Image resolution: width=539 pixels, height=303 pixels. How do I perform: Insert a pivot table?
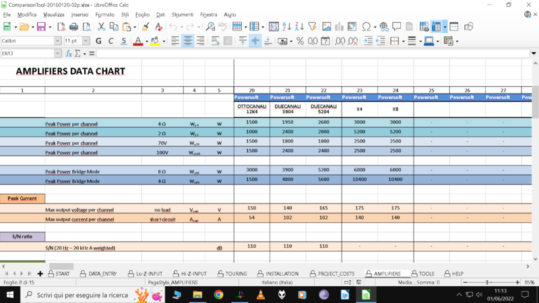point(352,27)
